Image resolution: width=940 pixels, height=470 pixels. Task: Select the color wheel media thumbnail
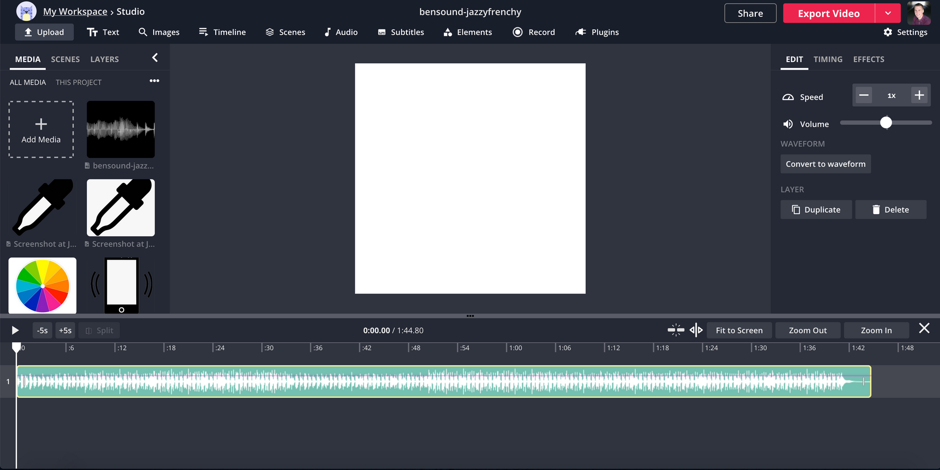[42, 285]
